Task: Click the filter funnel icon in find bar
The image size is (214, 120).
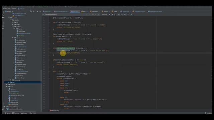Action: click(131, 14)
